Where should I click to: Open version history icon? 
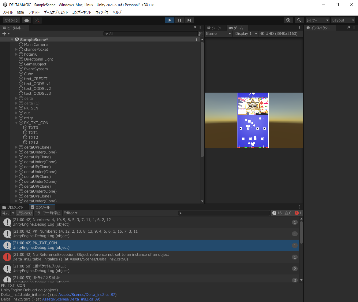[x=288, y=20]
